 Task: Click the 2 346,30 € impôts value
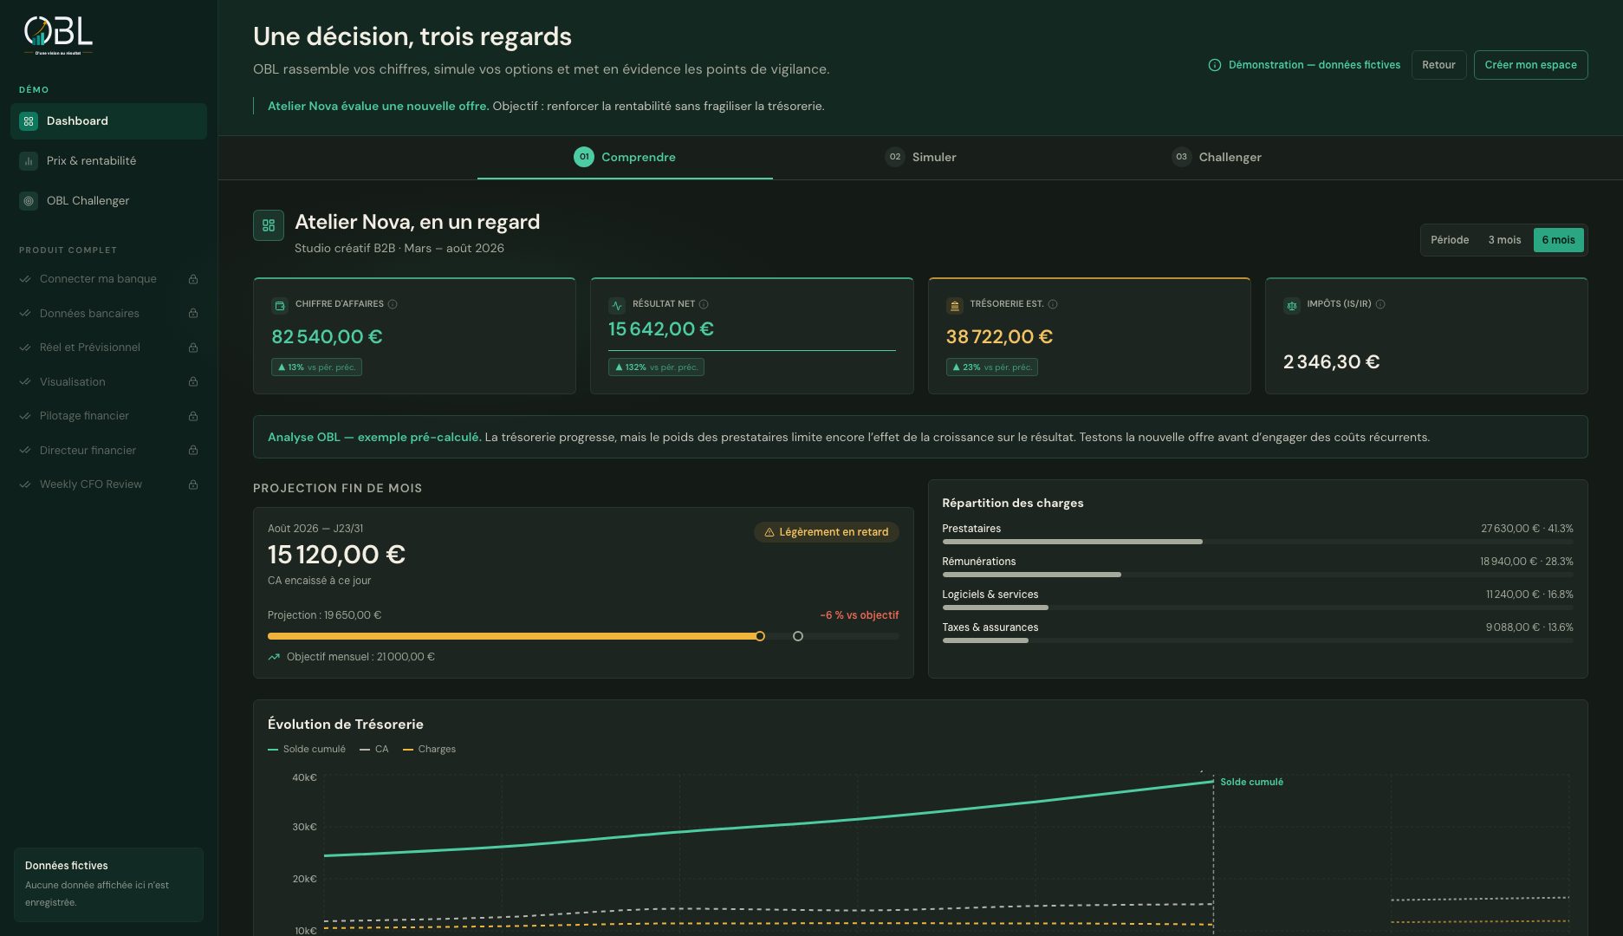coord(1331,362)
